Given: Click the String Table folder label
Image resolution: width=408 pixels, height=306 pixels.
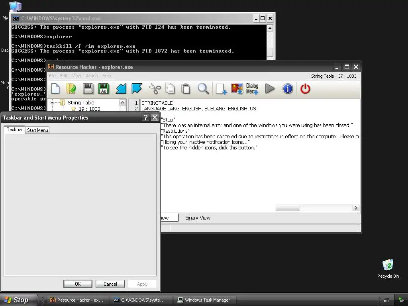Looking at the screenshot, I should click(81, 102).
